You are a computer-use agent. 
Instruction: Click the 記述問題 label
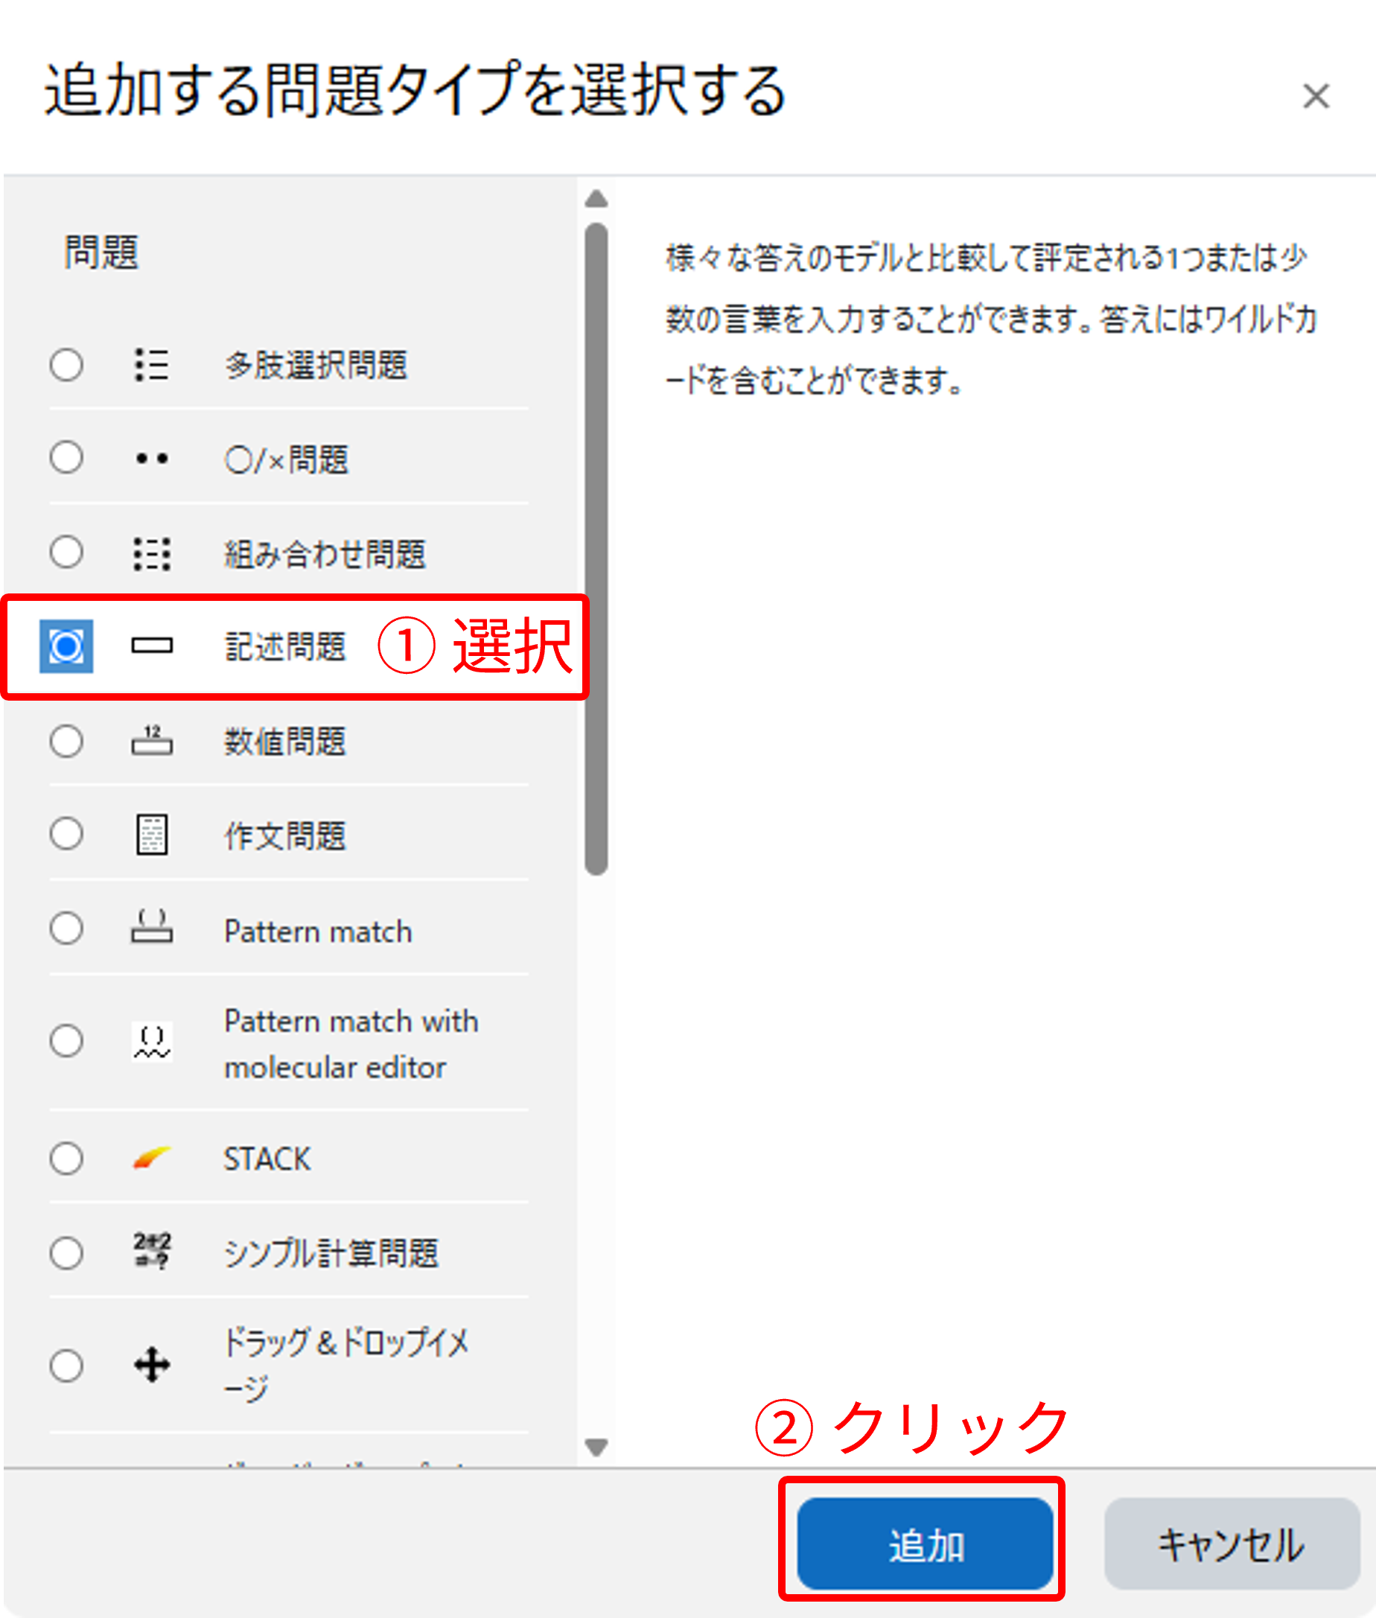285,647
